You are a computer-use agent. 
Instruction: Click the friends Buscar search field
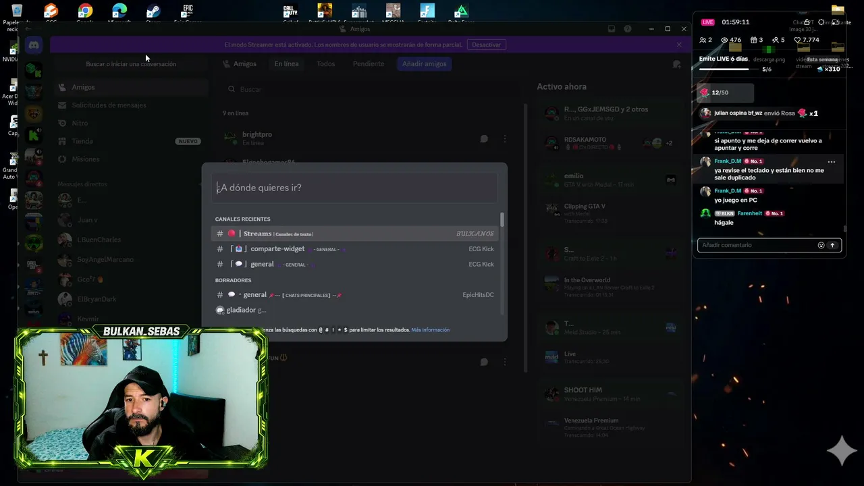[371, 89]
